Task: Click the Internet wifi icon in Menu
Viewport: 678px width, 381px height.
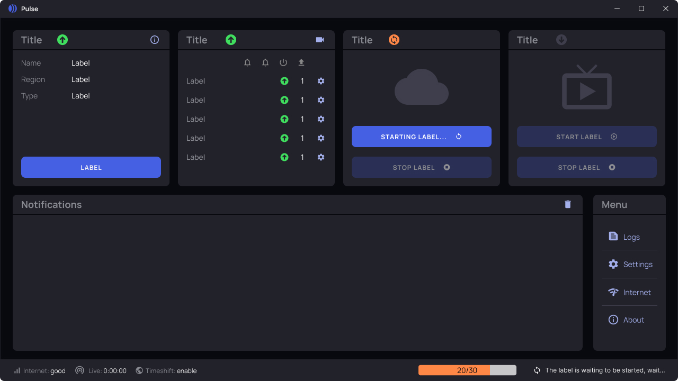Action: [613, 292]
